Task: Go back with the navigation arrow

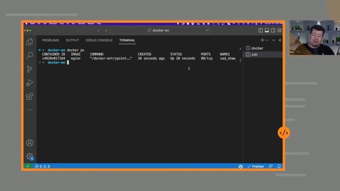Action: click(x=99, y=30)
